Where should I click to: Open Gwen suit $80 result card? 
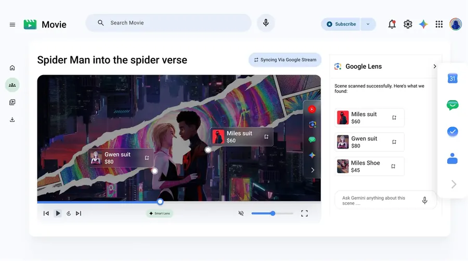point(370,142)
